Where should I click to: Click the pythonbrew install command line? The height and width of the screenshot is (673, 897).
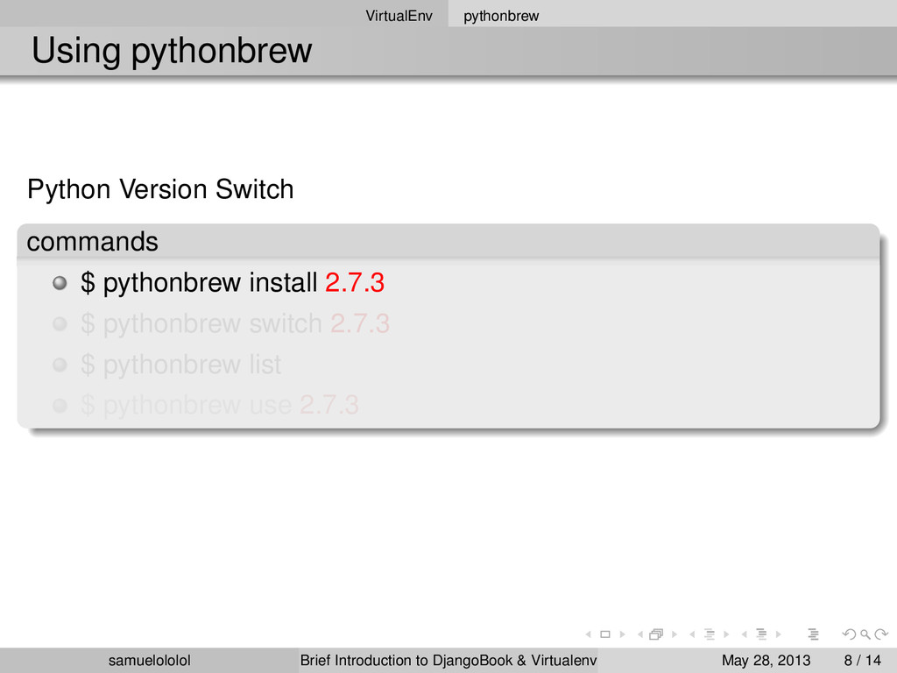232,283
